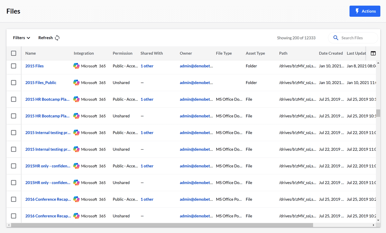
Task: Open the 2015 Files_Public link
Action: coord(41,82)
